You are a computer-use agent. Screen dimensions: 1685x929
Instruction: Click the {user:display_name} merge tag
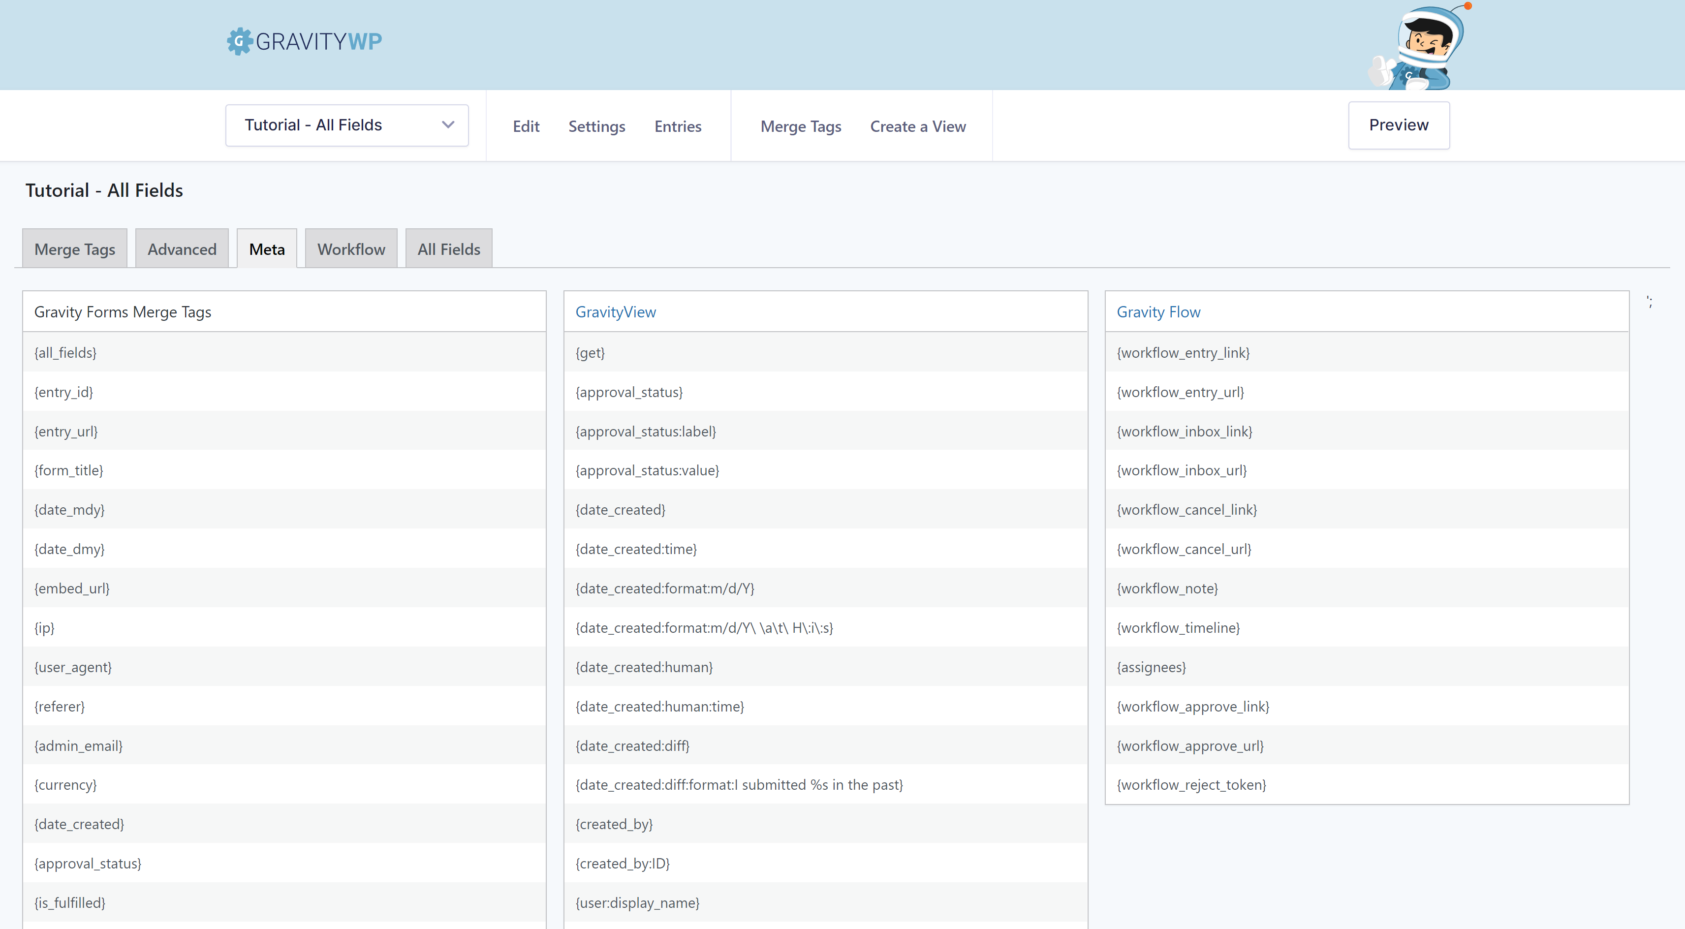click(x=638, y=902)
